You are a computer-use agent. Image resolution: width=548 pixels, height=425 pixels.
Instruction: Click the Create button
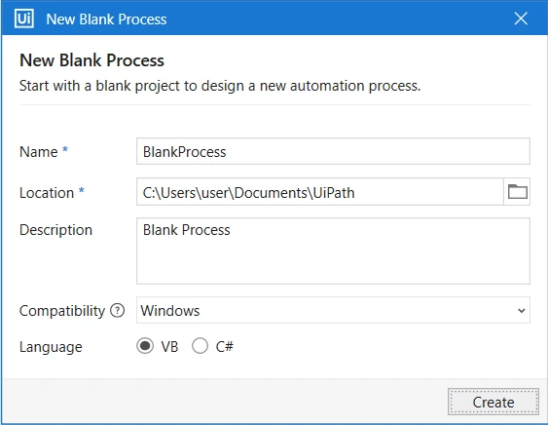[x=493, y=402]
